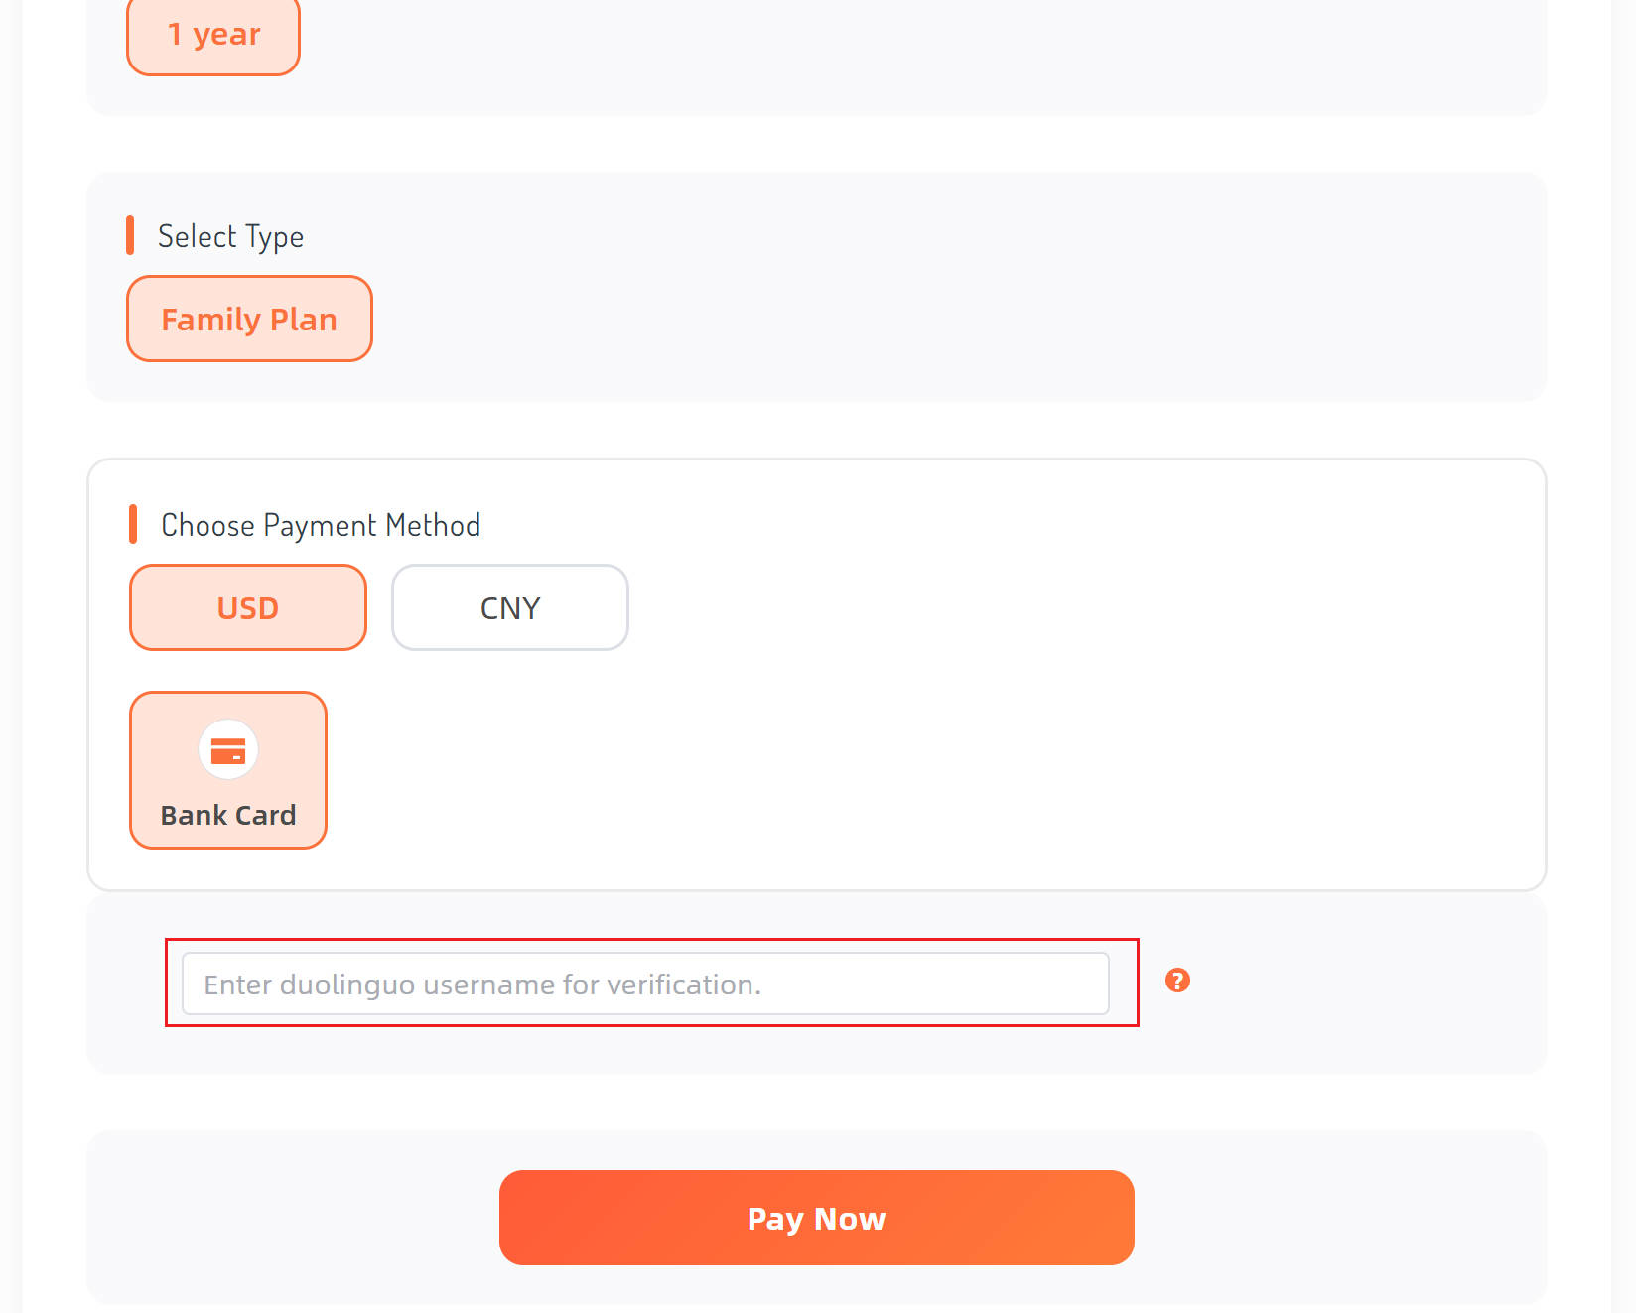Click the orange marker beside Select Type

[130, 236]
